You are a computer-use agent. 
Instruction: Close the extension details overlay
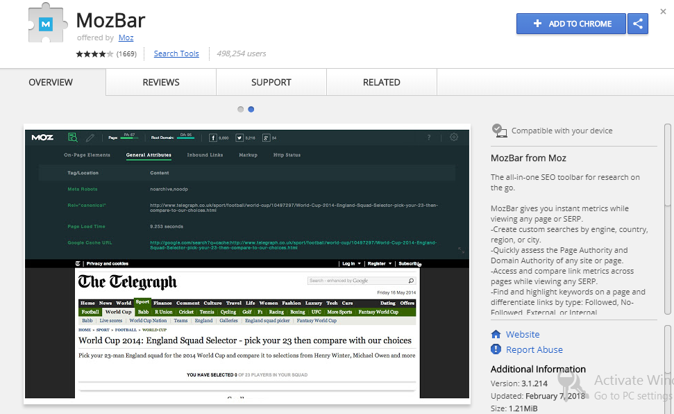click(663, 12)
